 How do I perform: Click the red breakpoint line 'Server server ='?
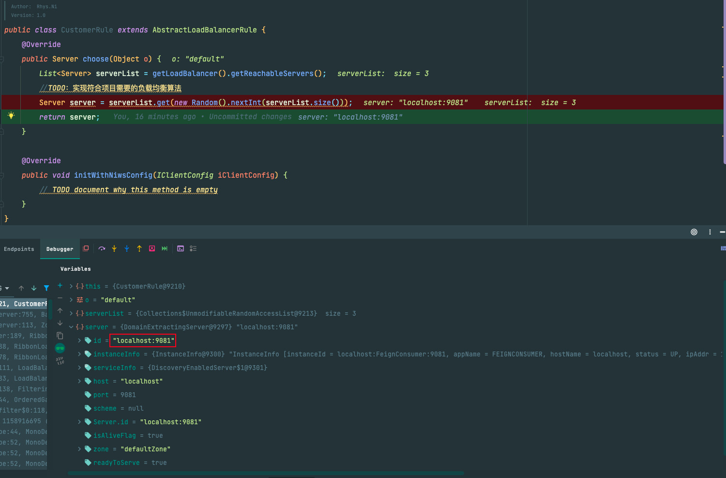click(362, 102)
